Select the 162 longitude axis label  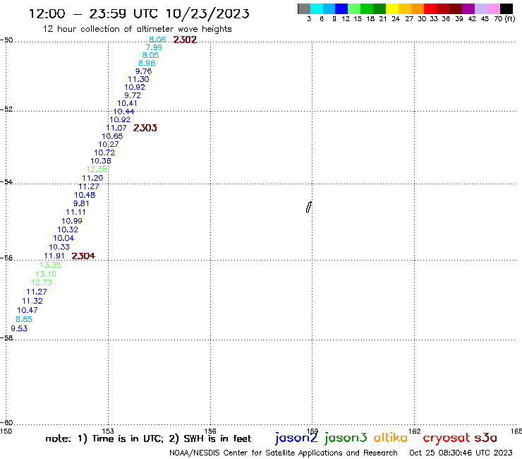point(415,431)
